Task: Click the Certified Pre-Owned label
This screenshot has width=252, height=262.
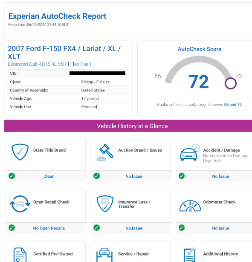Action: (53, 254)
